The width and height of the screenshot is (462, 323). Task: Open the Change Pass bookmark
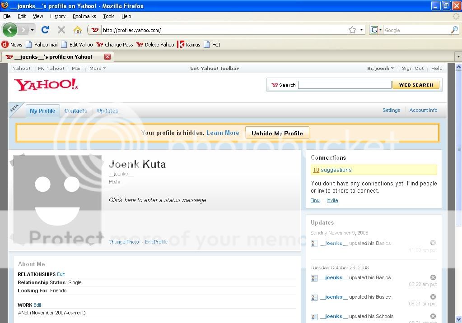click(x=115, y=45)
